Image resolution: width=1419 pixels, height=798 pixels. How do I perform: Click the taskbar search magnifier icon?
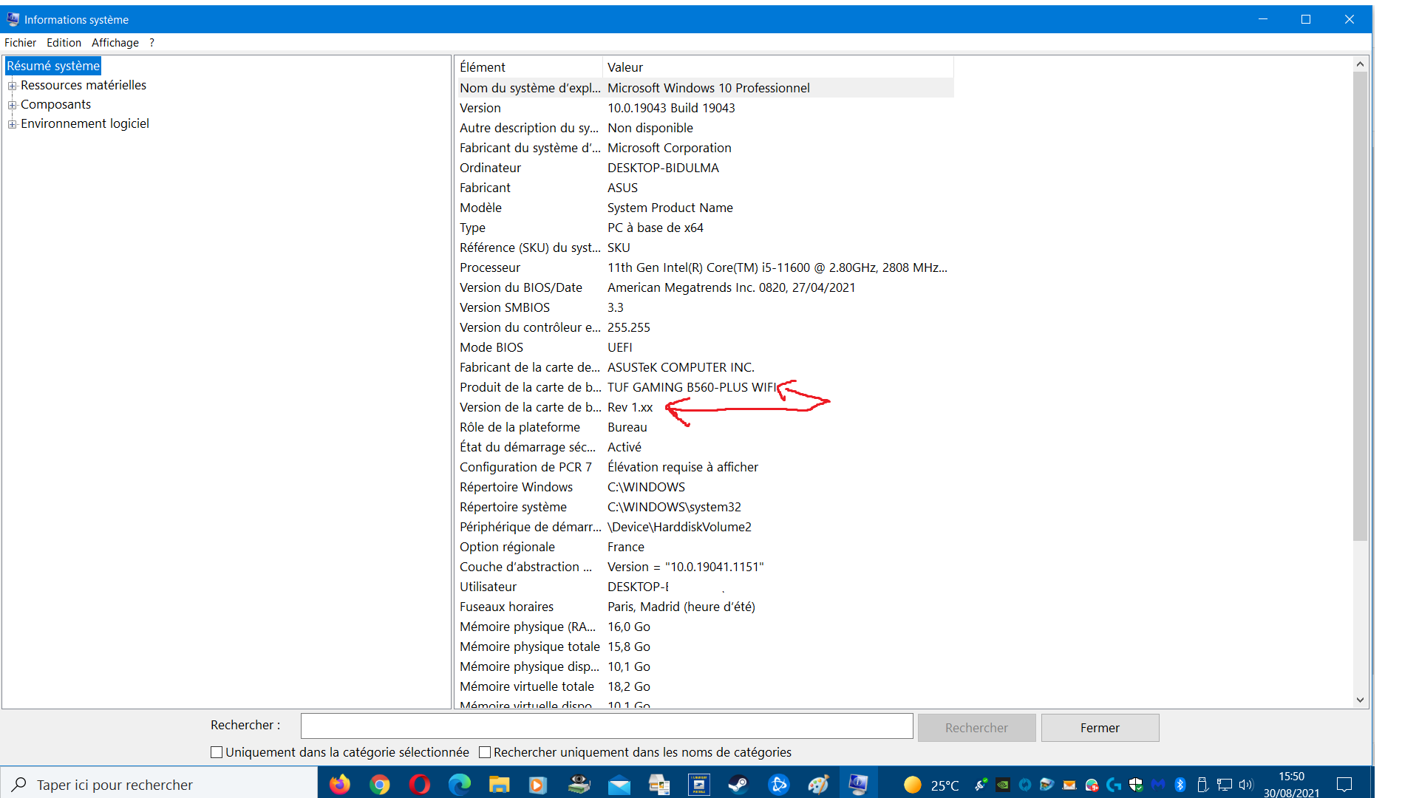[19, 785]
